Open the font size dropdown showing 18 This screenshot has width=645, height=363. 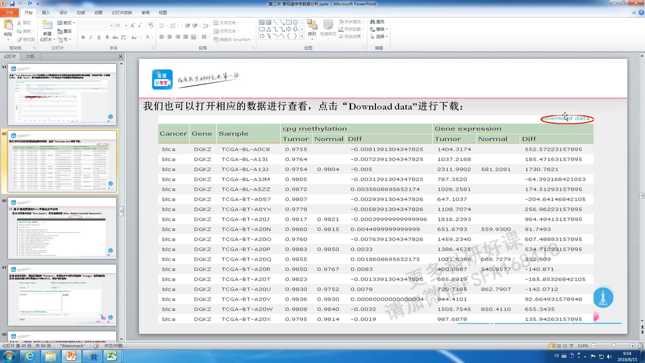point(126,26)
